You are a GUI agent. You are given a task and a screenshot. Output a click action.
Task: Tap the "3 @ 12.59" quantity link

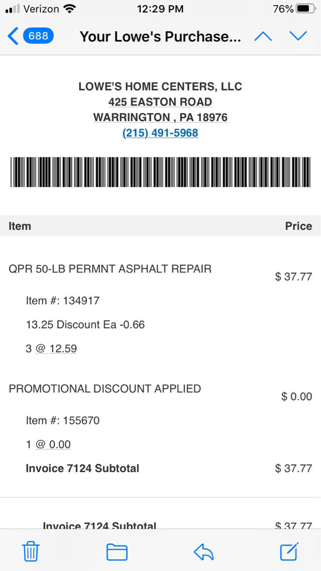click(51, 348)
